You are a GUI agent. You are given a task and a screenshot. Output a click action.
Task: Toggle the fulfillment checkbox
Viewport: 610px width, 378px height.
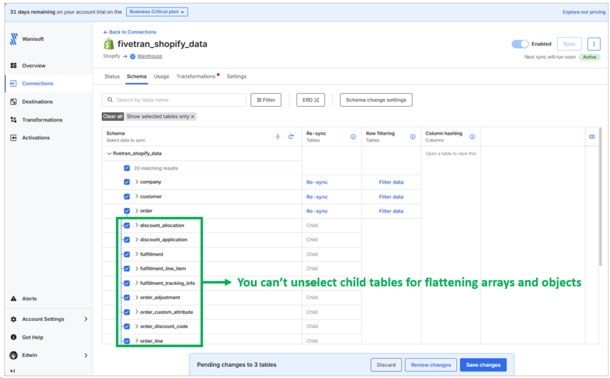click(x=127, y=254)
